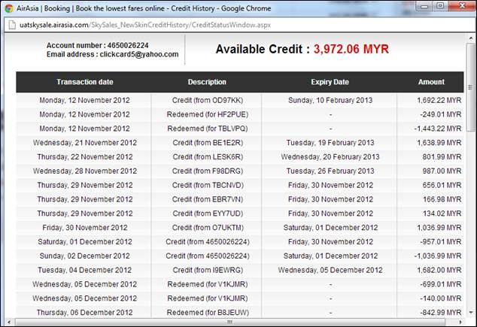Select Credit (from EYY7UD) description
Viewport: 477px width, 327px height.
click(x=208, y=213)
